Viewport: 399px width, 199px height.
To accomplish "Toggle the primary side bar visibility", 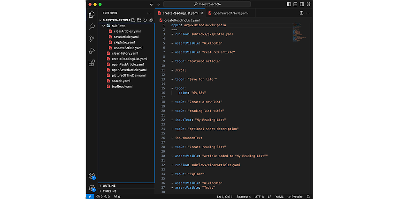I will pyautogui.click(x=289, y=4).
